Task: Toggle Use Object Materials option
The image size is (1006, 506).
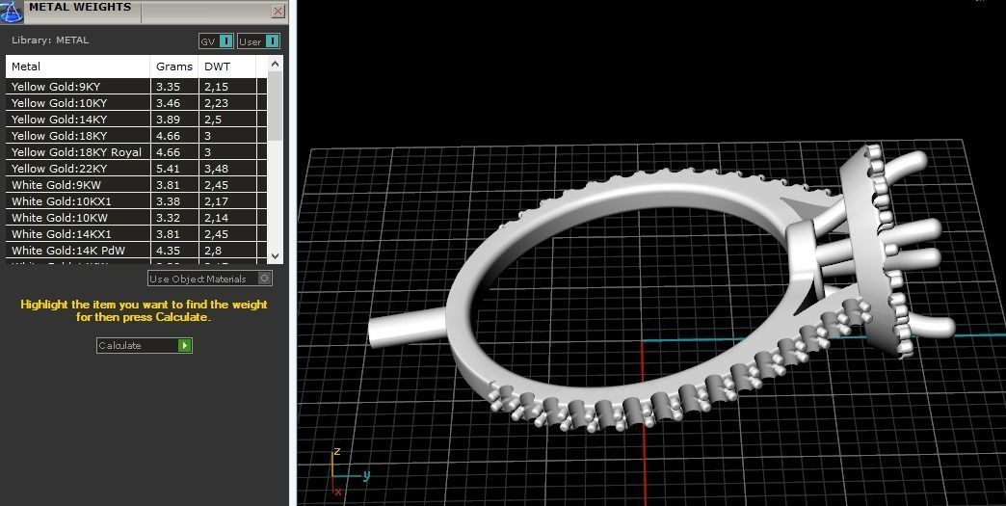Action: tap(210, 279)
